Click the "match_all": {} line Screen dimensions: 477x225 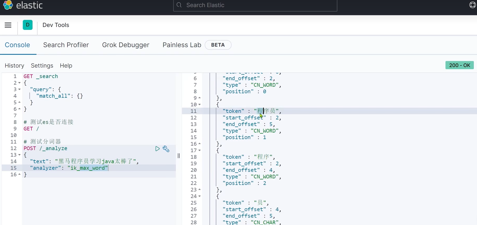60,96
